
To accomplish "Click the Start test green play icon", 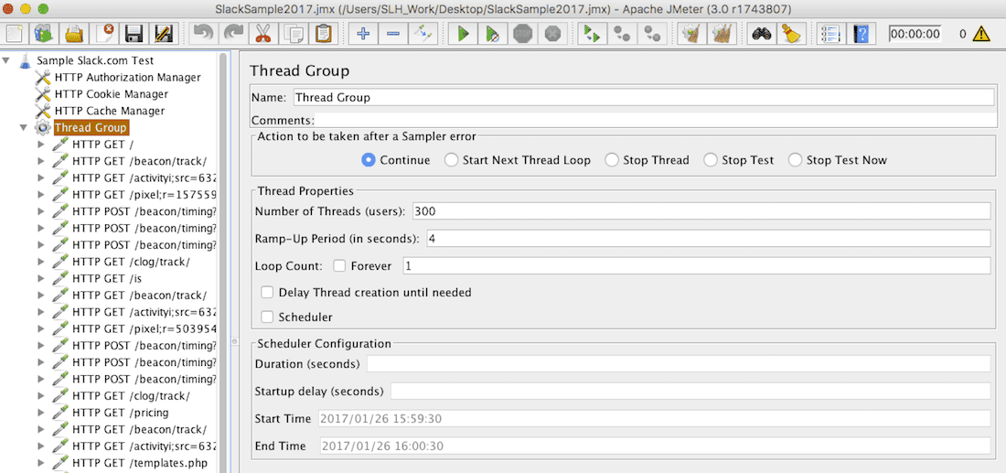I will point(464,35).
